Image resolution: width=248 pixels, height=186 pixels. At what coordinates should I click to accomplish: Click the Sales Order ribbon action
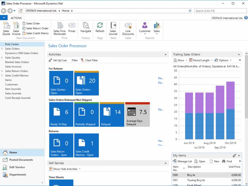coord(31,23)
